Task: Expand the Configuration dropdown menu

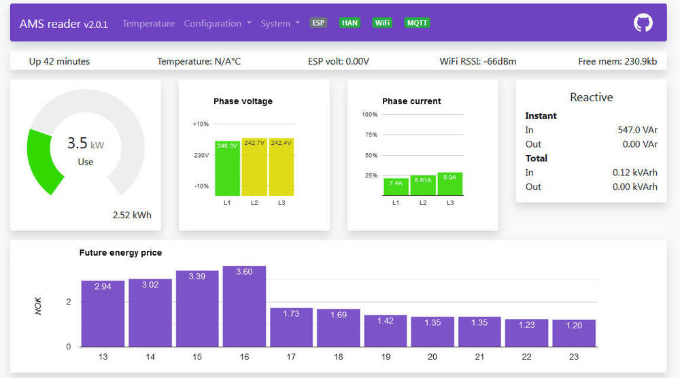Action: pyautogui.click(x=217, y=23)
